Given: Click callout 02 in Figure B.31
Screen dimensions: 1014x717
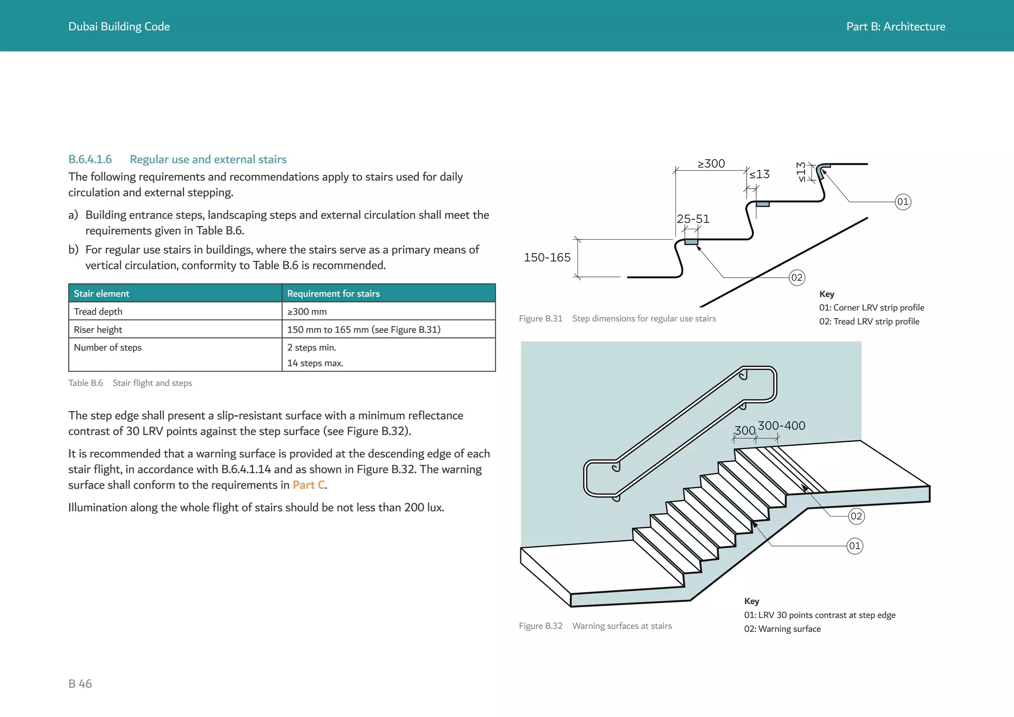Looking at the screenshot, I should click(x=797, y=278).
